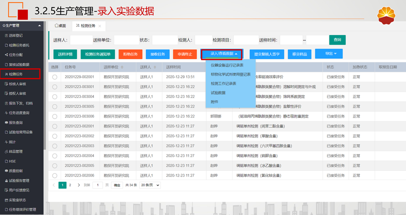Choose 附件 from dropdown menu
406x215 pixels.
[214, 102]
